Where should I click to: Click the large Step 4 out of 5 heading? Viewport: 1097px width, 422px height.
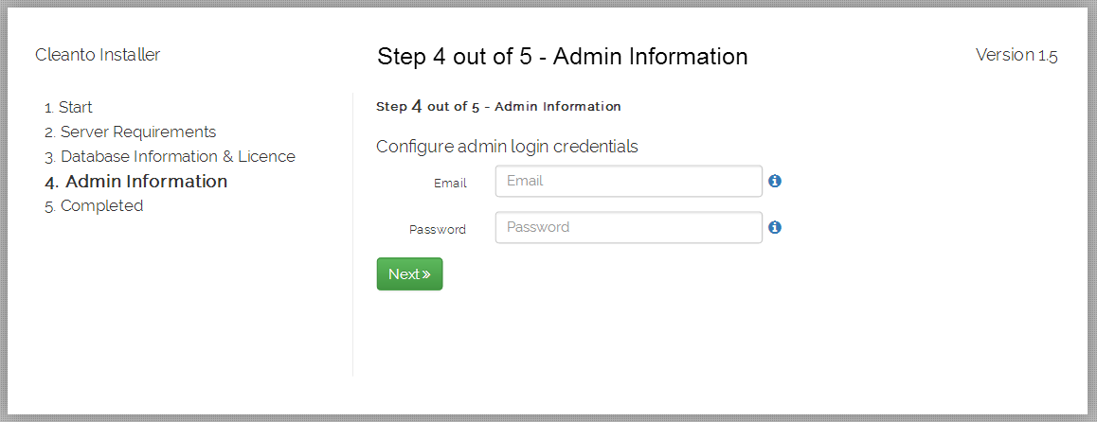pos(563,57)
